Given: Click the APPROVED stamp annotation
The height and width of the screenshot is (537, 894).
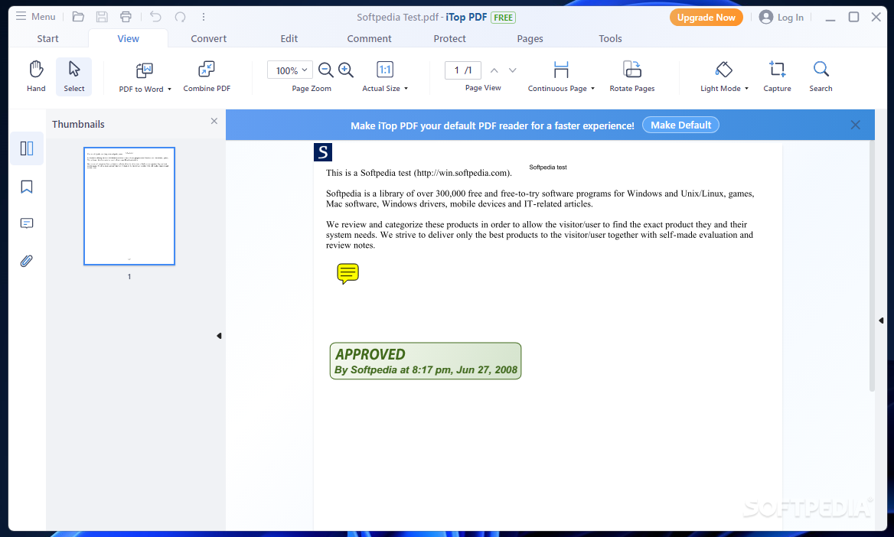Looking at the screenshot, I should tap(426, 361).
